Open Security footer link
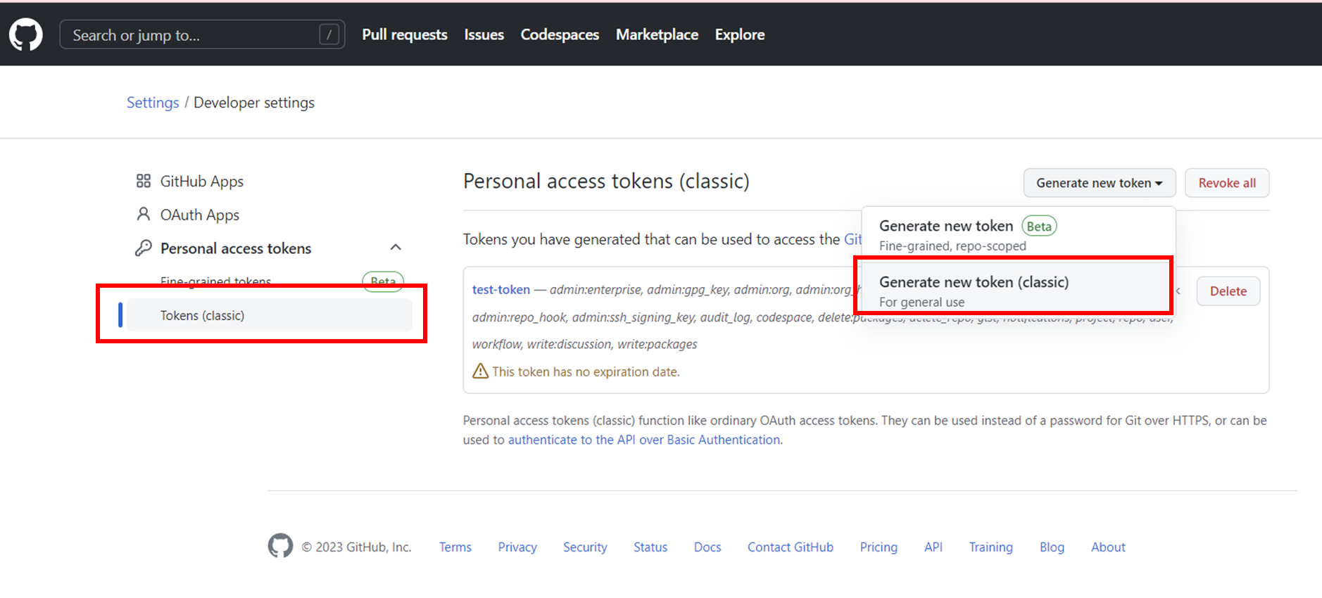1322x598 pixels. [x=585, y=547]
